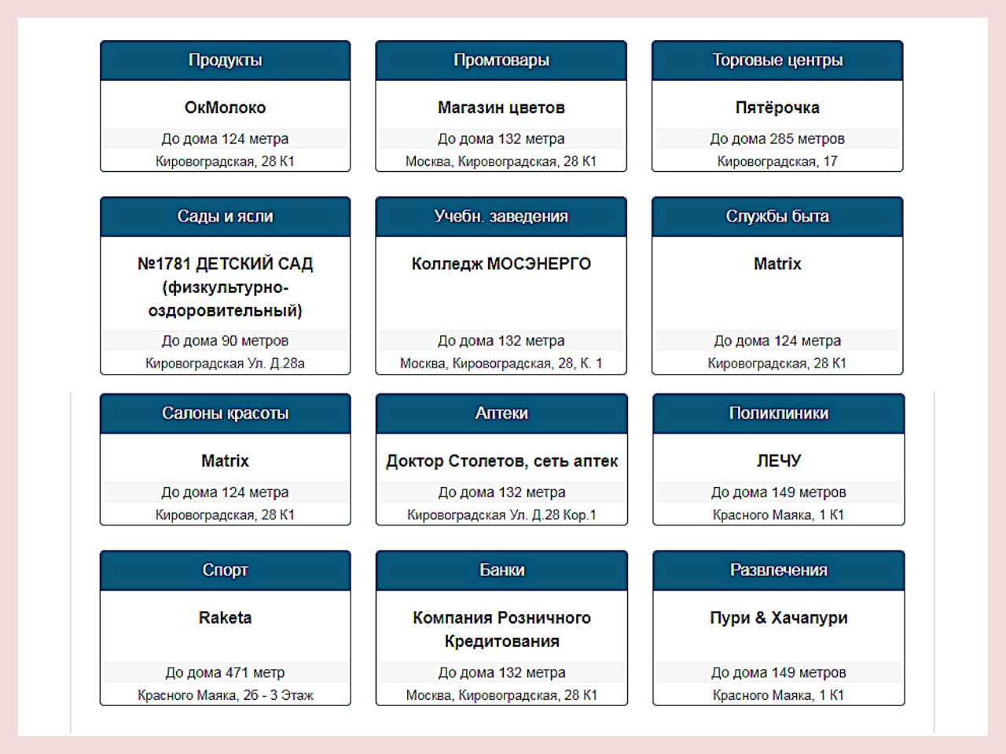Click the Магазин цветов name

tap(501, 108)
